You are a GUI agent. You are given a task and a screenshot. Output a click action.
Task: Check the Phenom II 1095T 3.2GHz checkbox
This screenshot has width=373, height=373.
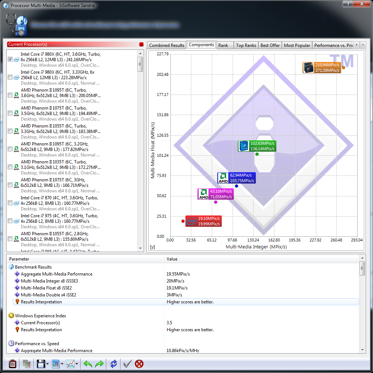10,149
